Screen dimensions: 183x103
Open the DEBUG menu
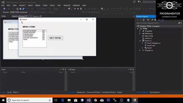pyautogui.click(x=37, y=5)
